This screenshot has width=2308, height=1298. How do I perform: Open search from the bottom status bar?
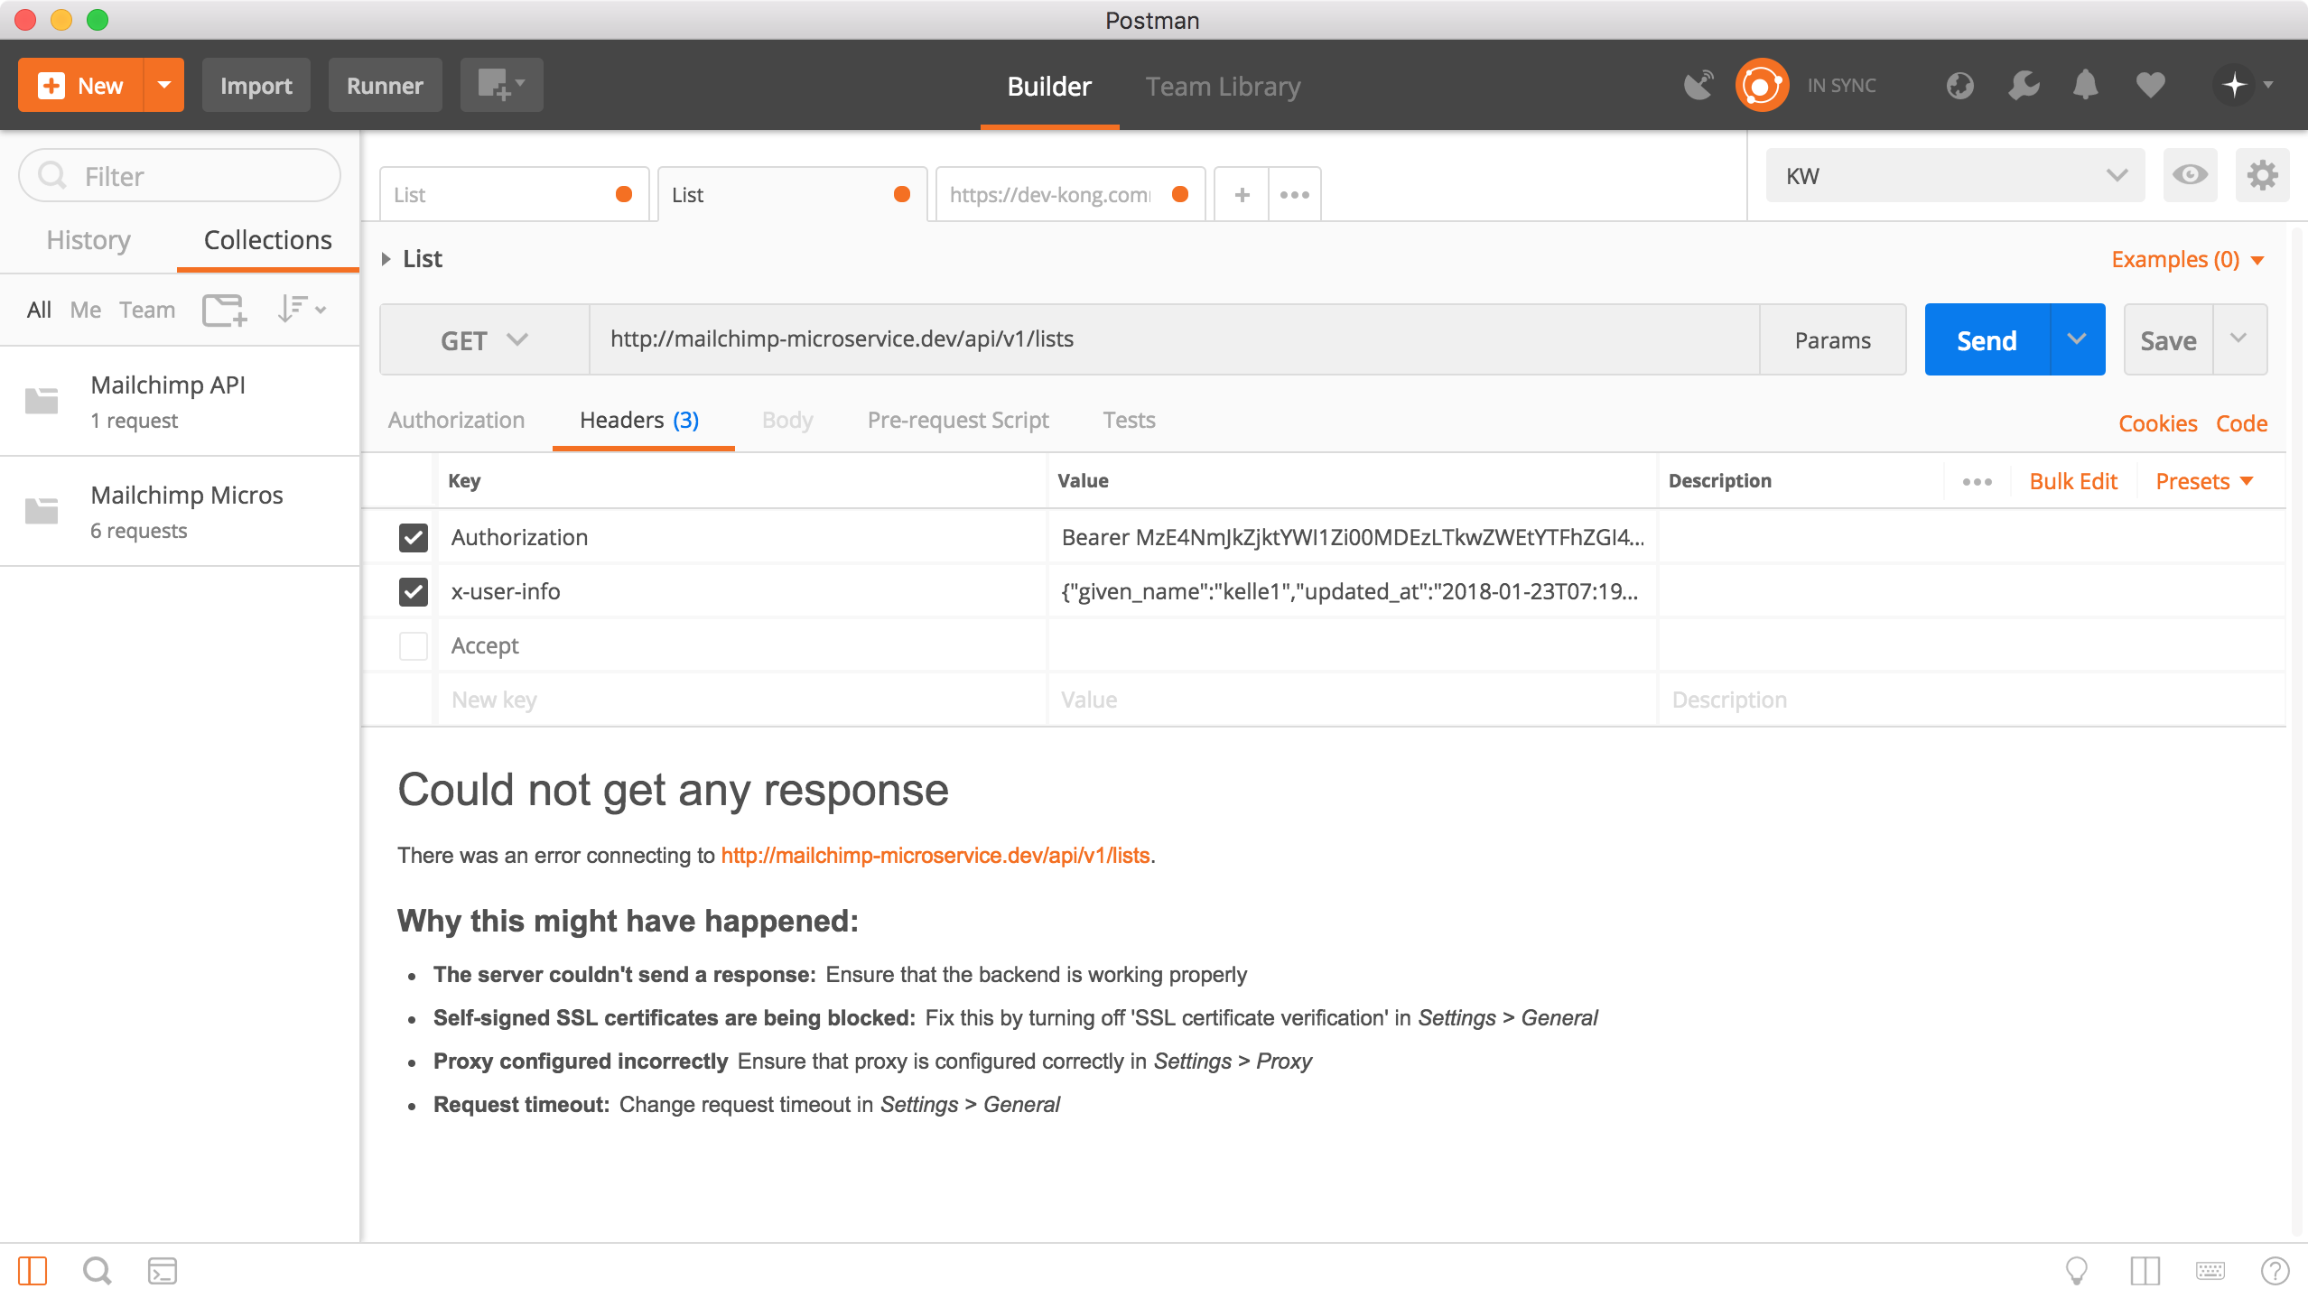98,1271
